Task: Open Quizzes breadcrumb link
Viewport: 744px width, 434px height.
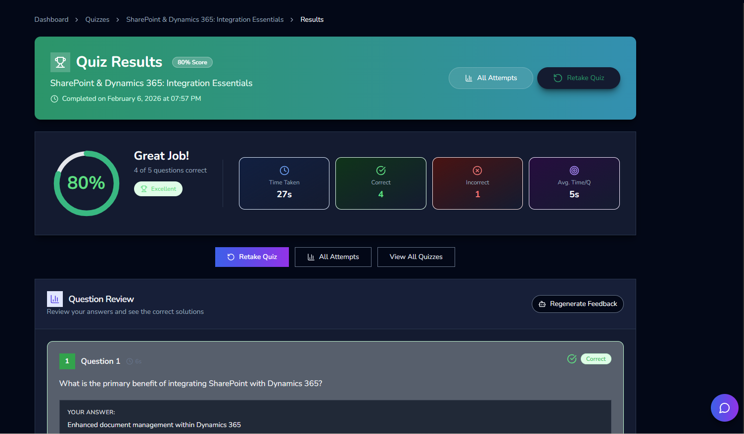Action: tap(97, 20)
